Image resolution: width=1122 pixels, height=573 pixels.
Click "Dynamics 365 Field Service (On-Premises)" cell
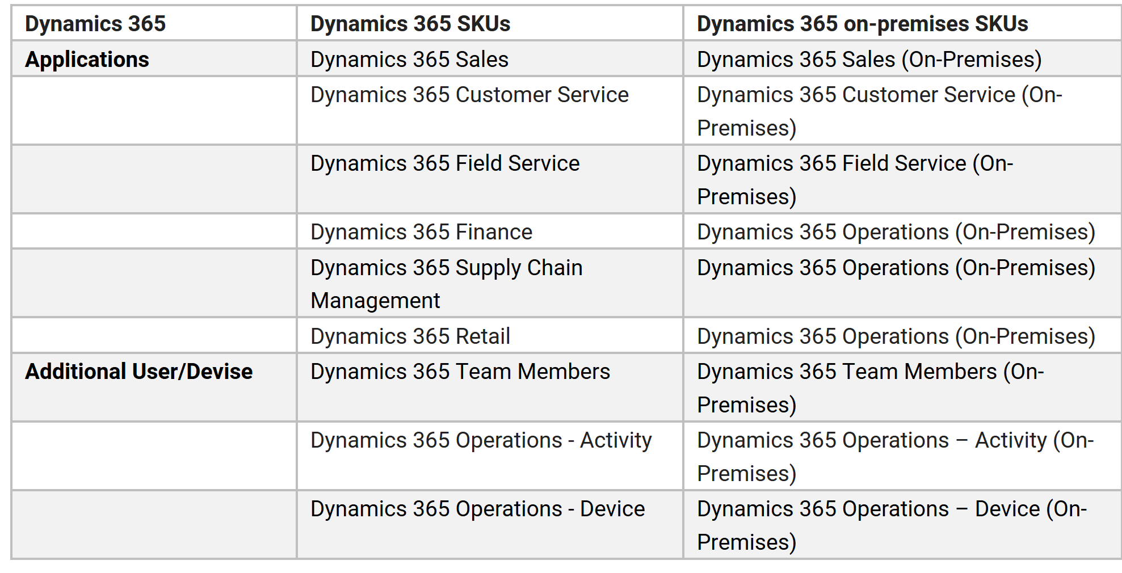[x=855, y=179]
